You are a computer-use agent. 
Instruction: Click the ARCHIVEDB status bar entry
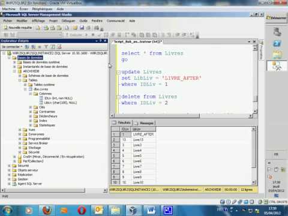pos(213,190)
